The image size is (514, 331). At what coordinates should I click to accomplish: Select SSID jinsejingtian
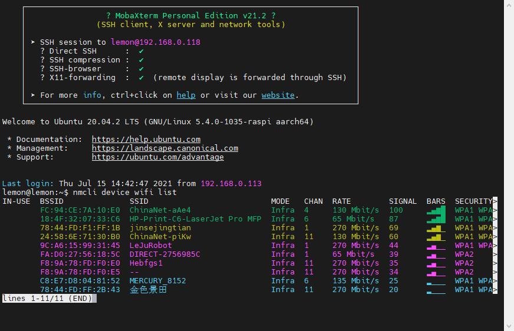[x=160, y=227]
